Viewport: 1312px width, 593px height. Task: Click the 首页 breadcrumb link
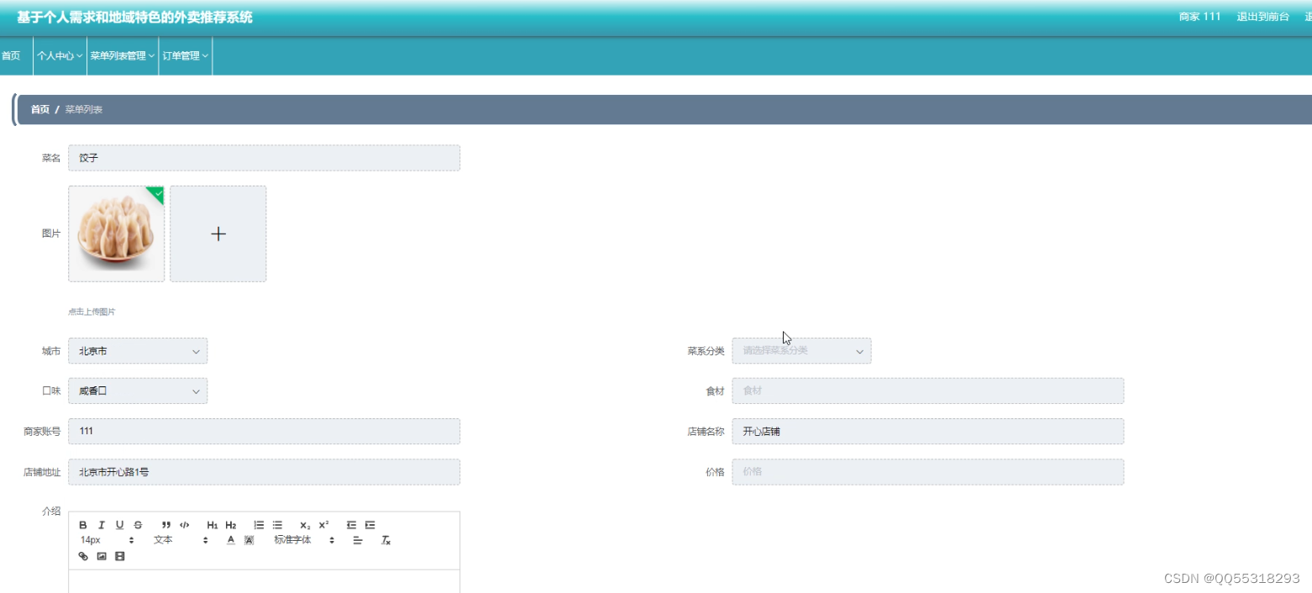(x=40, y=109)
